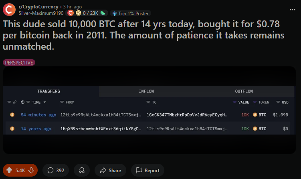Switch to the OUTFLOW tab
Viewport: 301px width, 179px height.
244,91
